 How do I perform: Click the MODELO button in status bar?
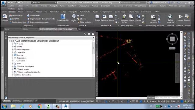(91, 101)
